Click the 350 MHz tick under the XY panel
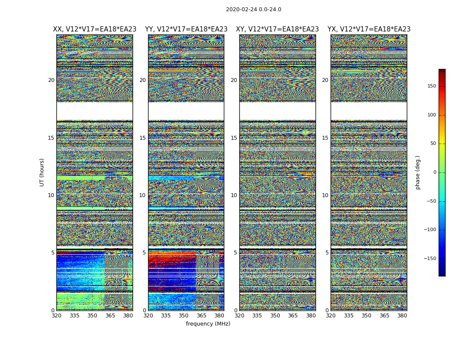The height and width of the screenshot is (345, 452). pyautogui.click(x=275, y=316)
